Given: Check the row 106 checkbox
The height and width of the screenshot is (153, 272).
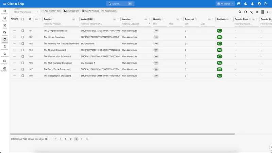Looking at the screenshot, I should [23, 63].
